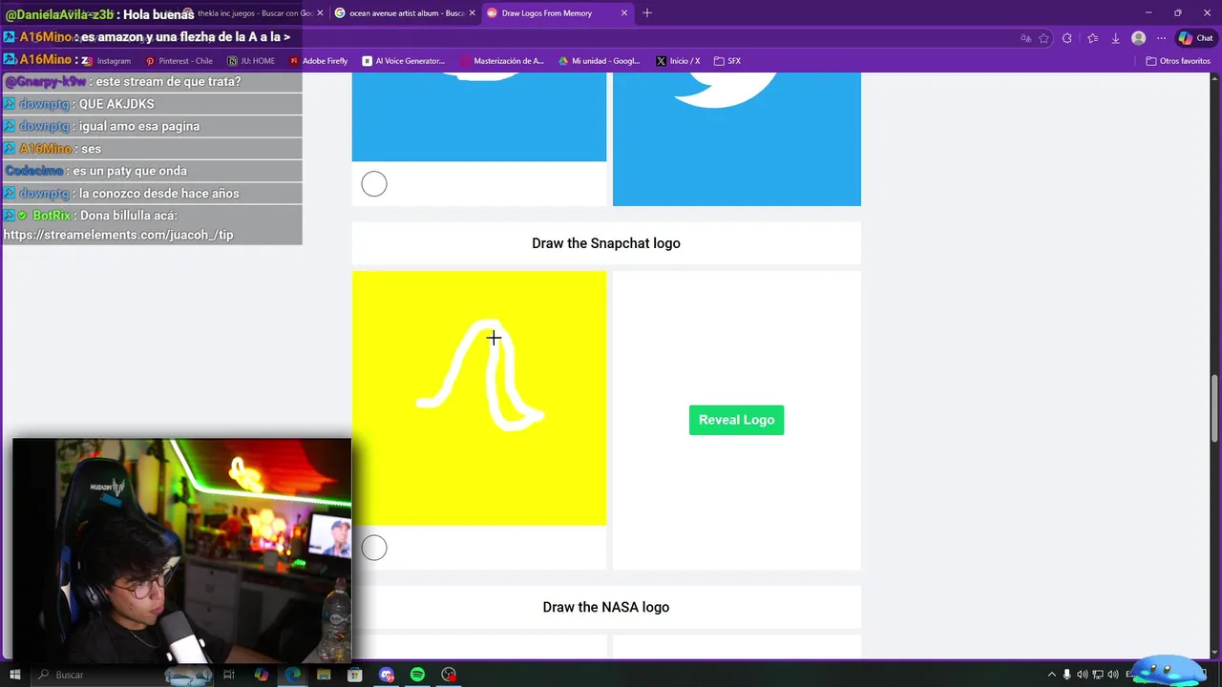1222x687 pixels.
Task: Click the yellow Snapchat drawing canvas
Action: 479,398
